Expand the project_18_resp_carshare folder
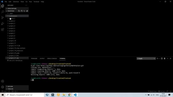173x97 pixels. pyautogui.click(x=17, y=48)
